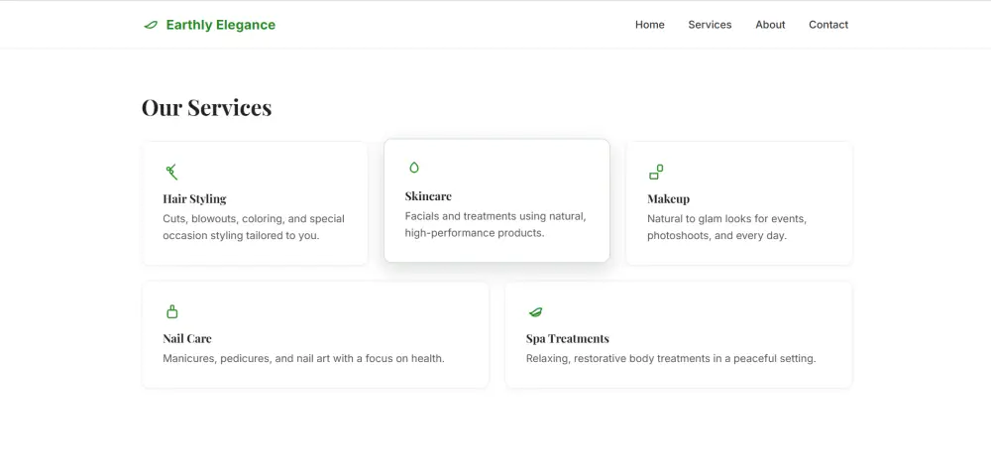Image resolution: width=991 pixels, height=474 pixels.
Task: Open the Contact page
Action: pyautogui.click(x=828, y=25)
